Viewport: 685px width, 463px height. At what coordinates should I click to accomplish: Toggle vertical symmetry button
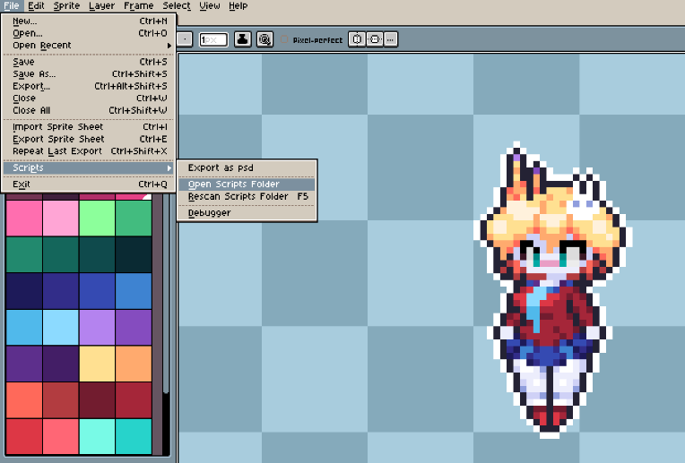pos(375,39)
